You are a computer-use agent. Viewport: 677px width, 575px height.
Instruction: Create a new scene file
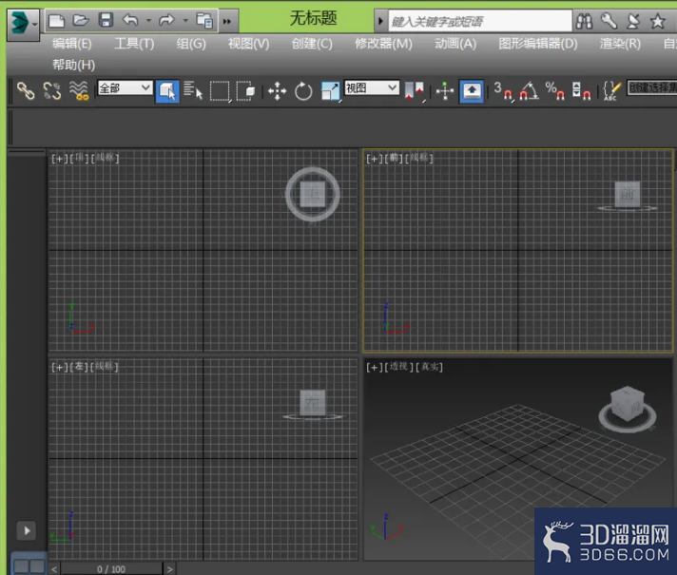(56, 20)
